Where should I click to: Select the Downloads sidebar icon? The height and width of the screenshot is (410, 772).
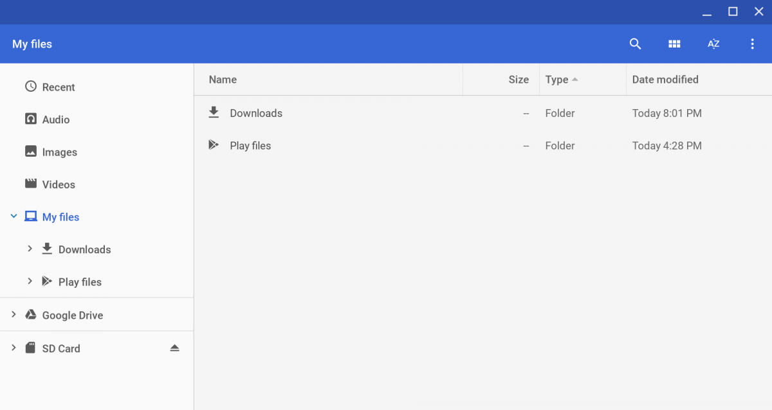(x=46, y=249)
